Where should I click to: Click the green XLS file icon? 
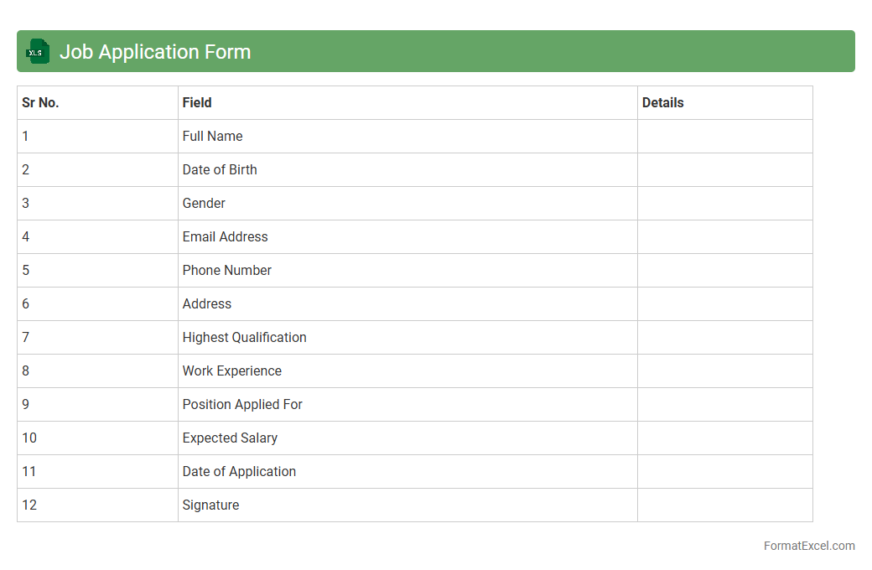38,51
